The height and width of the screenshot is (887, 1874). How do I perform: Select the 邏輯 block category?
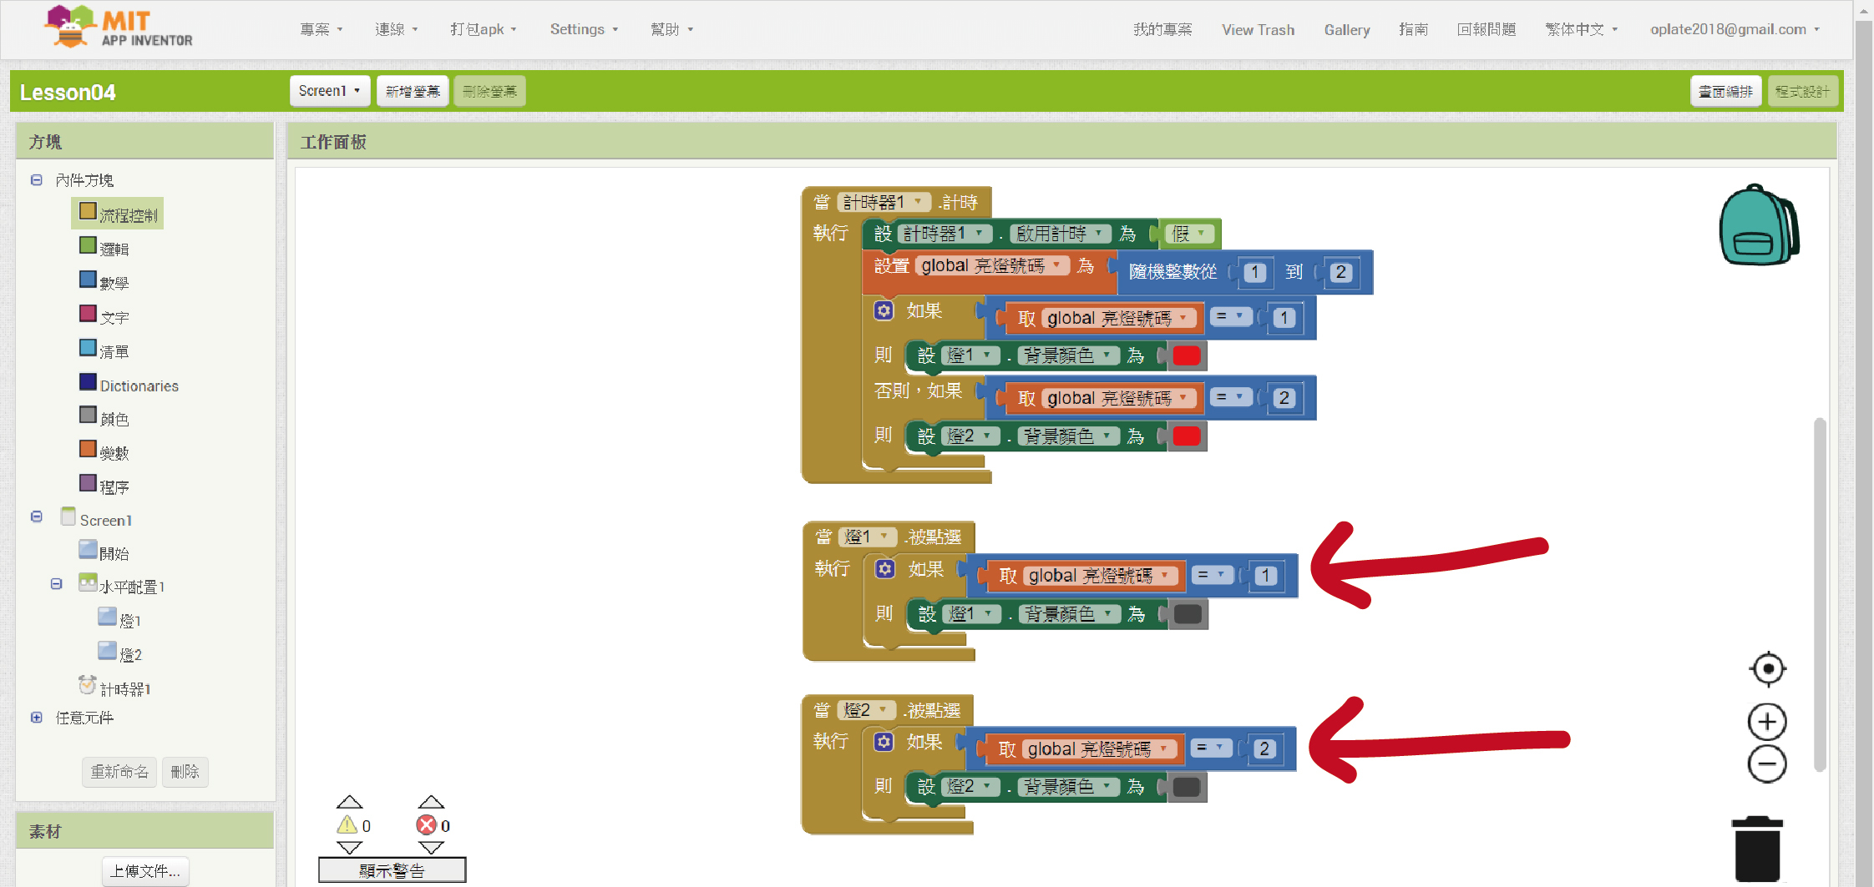click(x=104, y=248)
